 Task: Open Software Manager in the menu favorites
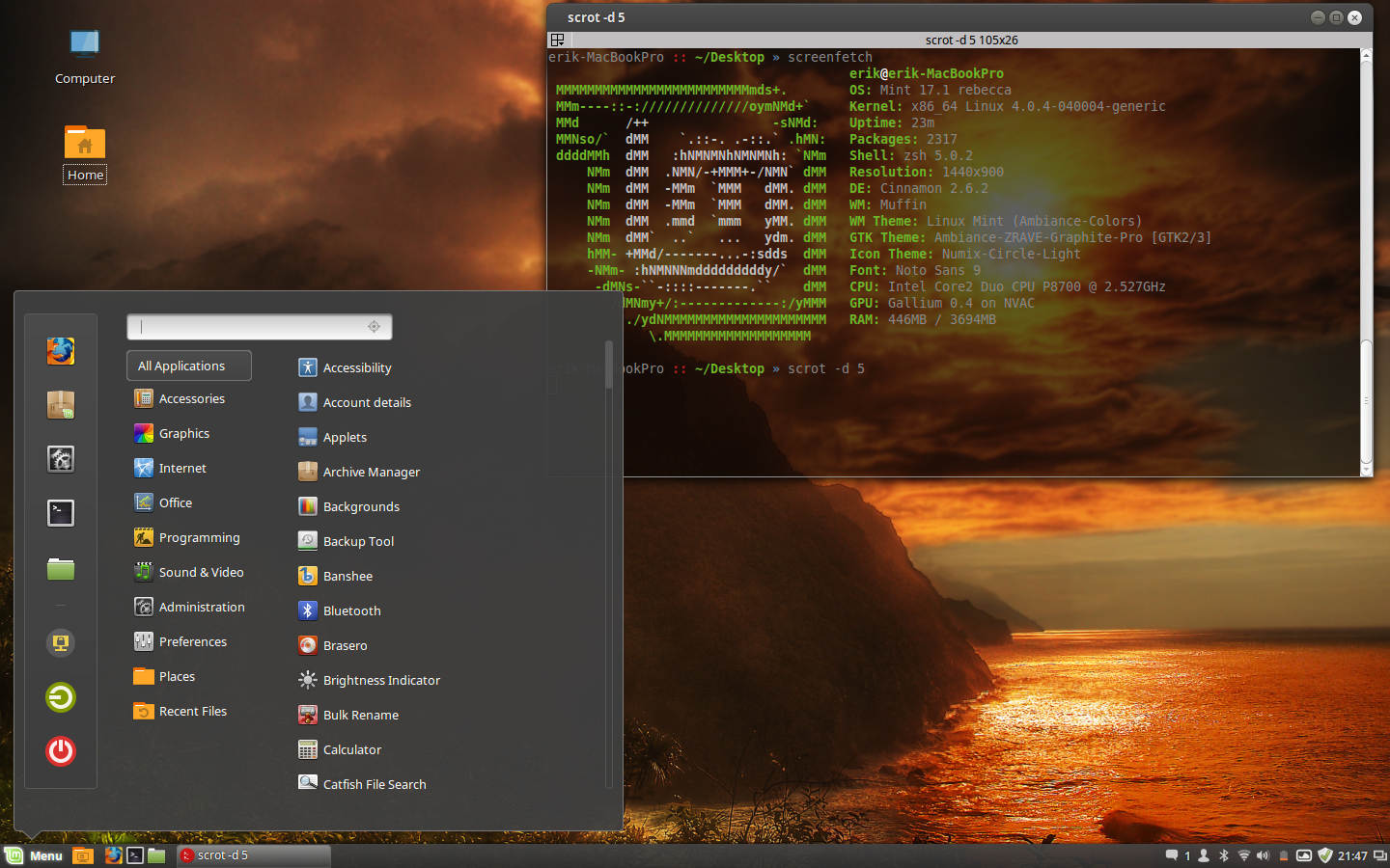[x=61, y=405]
